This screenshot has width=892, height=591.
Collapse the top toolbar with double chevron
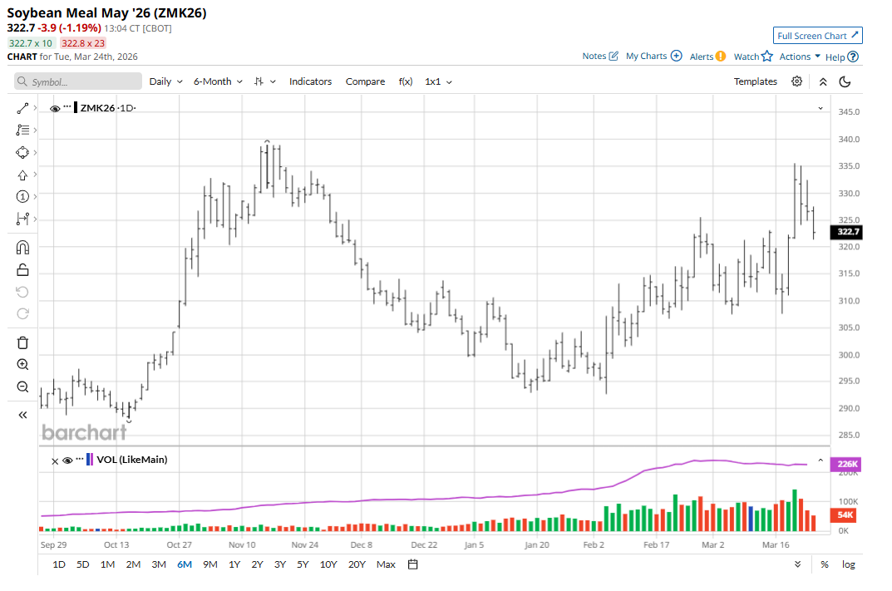click(x=823, y=82)
